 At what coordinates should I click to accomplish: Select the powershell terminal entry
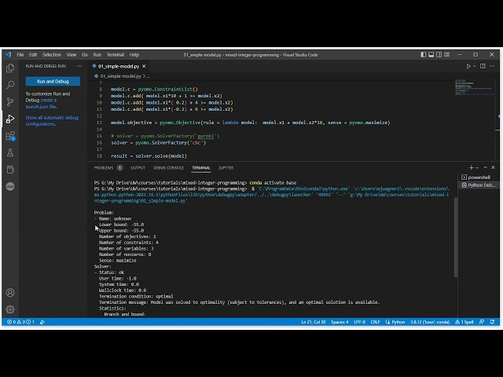[x=479, y=178]
